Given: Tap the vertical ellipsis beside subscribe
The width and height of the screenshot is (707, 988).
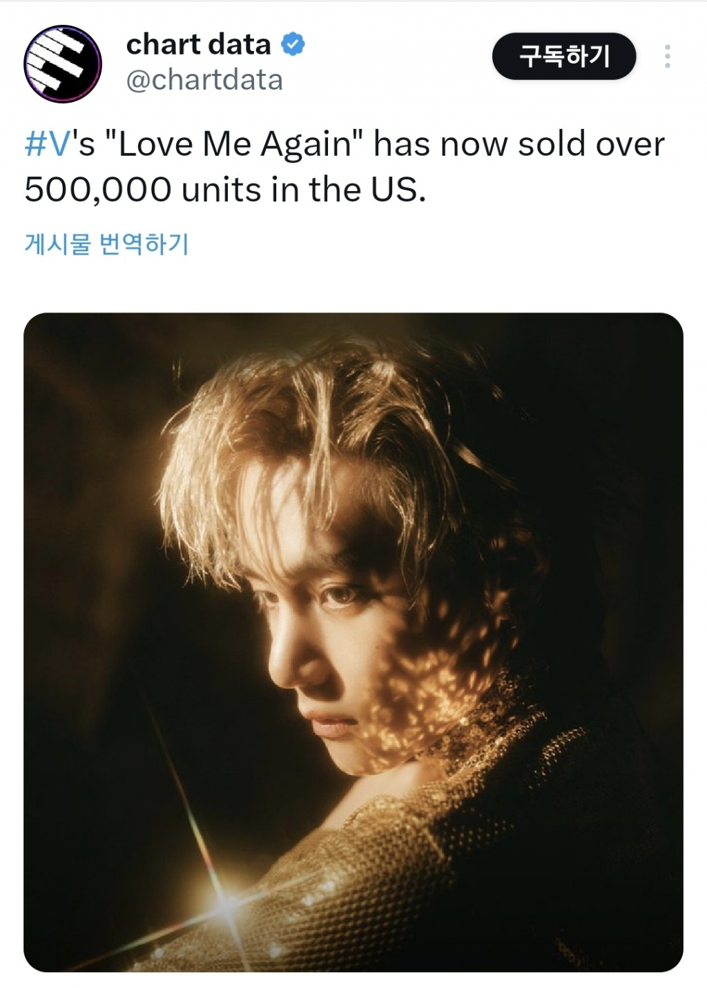Looking at the screenshot, I should click(x=667, y=57).
